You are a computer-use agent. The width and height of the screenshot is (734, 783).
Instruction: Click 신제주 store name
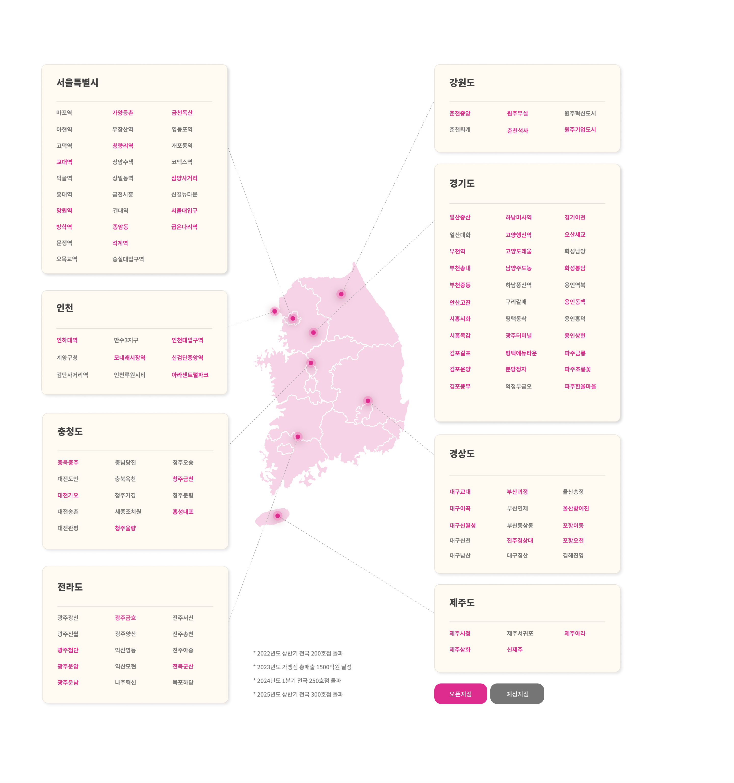515,649
